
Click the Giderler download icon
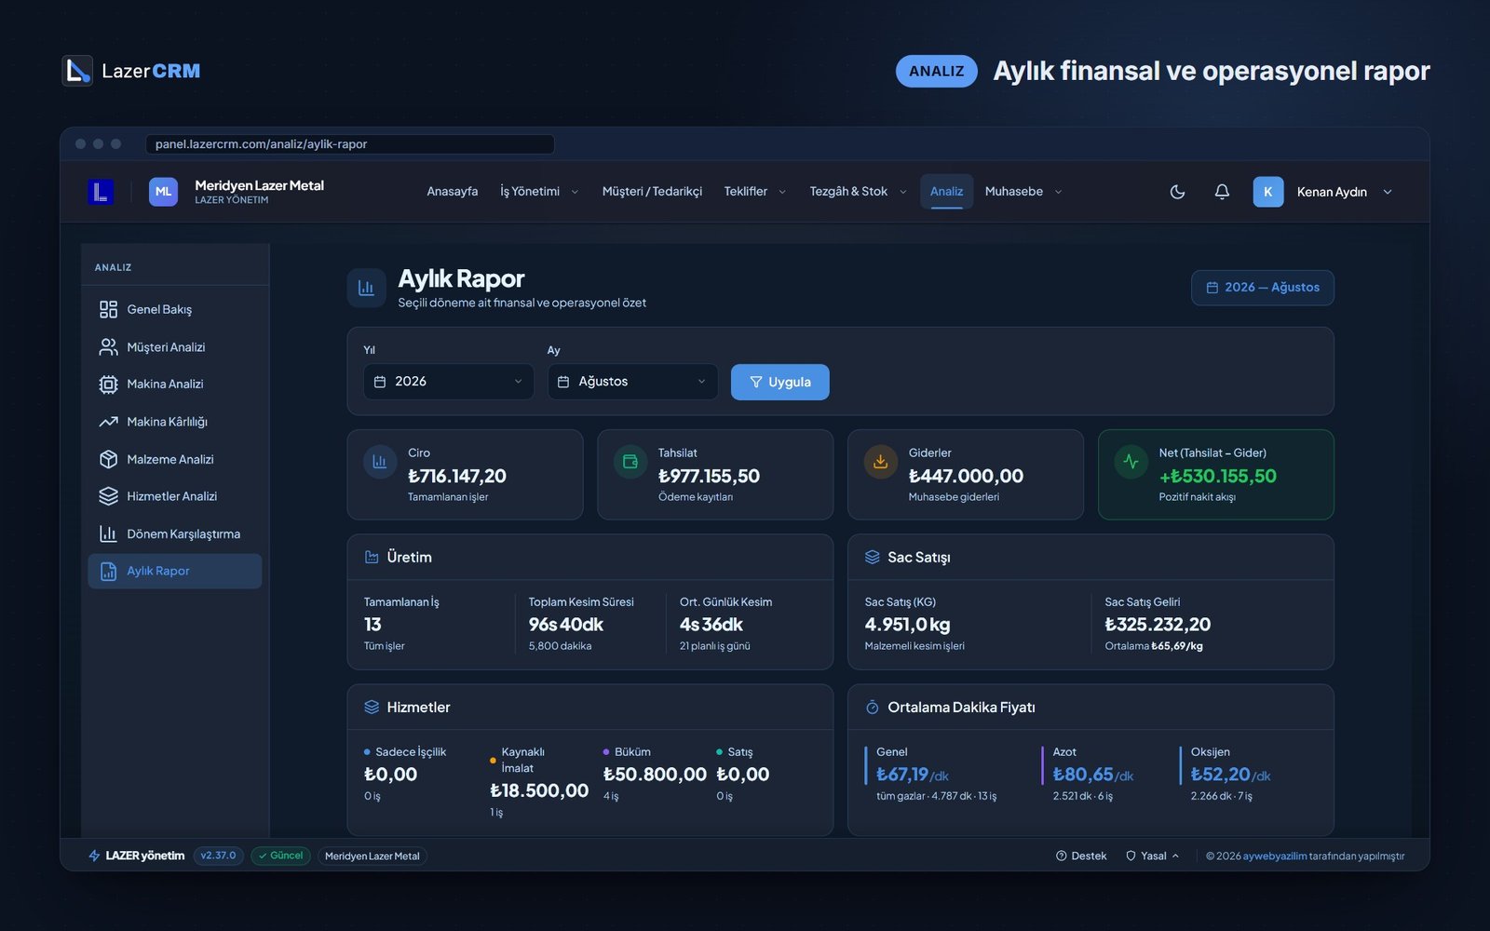pyautogui.click(x=880, y=462)
